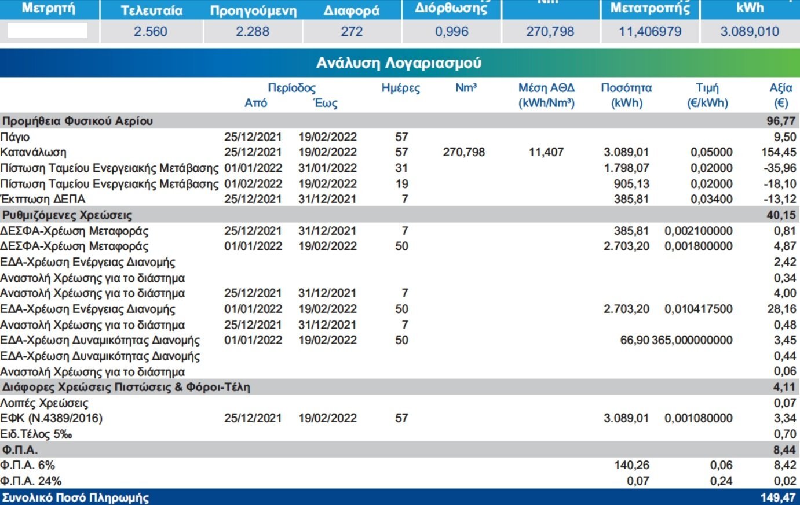Click the distribution energy amount '28,16'
This screenshot has height=505, width=800.
[x=782, y=309]
